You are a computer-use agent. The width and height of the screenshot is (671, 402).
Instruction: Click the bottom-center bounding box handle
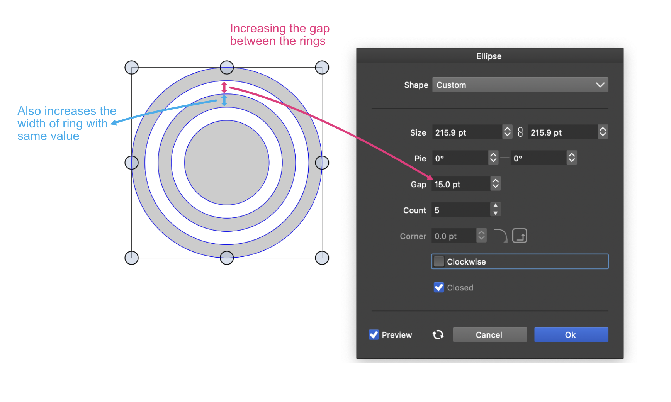pyautogui.click(x=227, y=258)
